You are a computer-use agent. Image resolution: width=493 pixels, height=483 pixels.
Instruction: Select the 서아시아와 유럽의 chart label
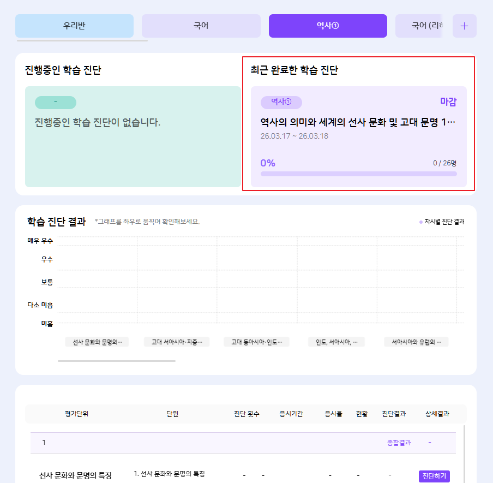pos(416,342)
